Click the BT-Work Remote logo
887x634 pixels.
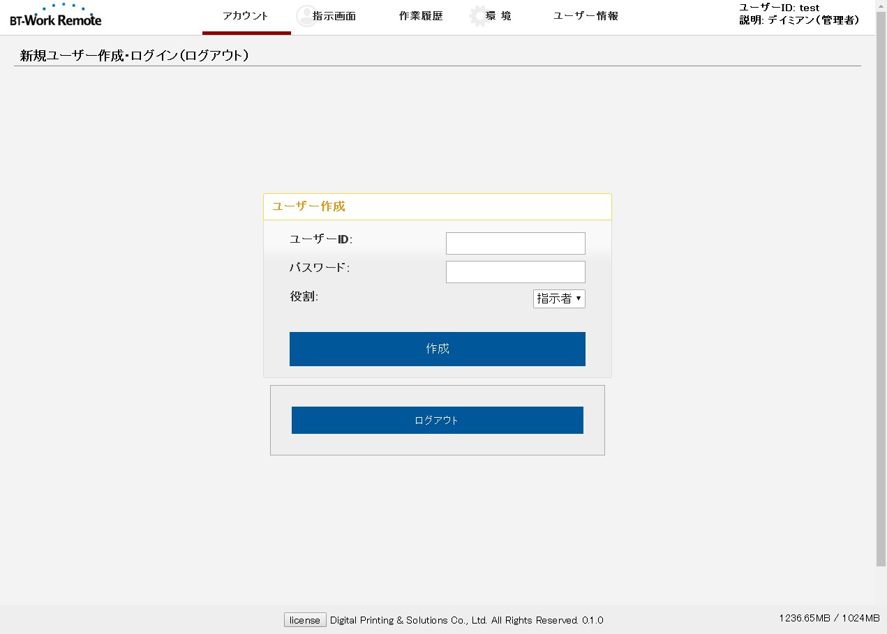[56, 16]
